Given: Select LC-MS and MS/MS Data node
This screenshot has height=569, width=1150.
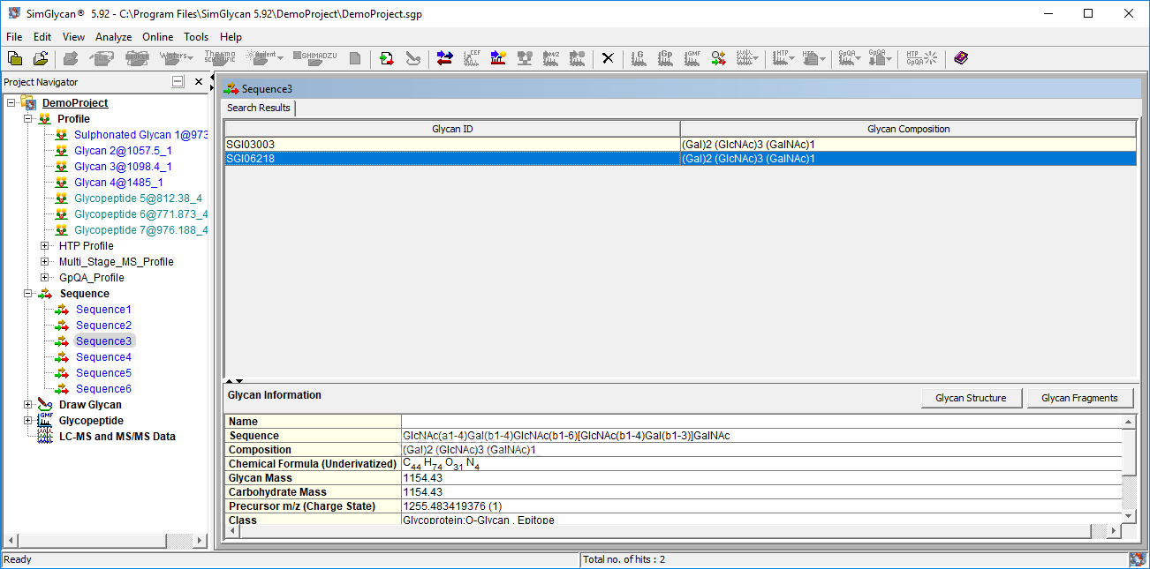Looking at the screenshot, I should tap(117, 437).
